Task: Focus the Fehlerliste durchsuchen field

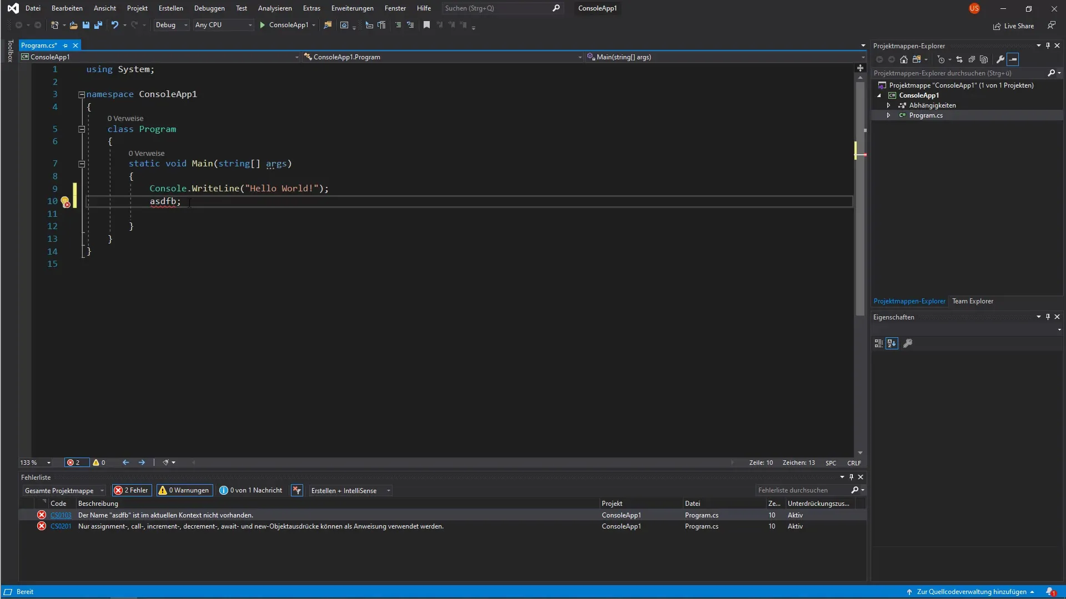Action: [803, 490]
